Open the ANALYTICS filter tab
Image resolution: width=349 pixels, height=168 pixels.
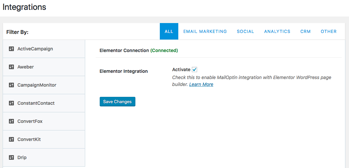pos(277,31)
